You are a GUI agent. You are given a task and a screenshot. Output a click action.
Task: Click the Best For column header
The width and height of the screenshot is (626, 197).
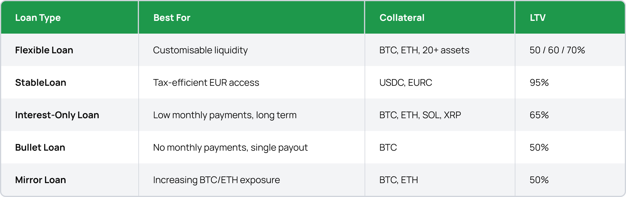[x=172, y=18]
